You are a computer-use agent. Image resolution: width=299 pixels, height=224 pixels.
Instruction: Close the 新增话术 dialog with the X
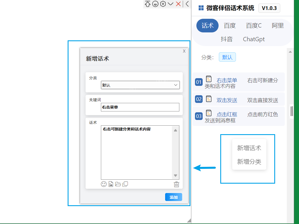click(x=184, y=51)
